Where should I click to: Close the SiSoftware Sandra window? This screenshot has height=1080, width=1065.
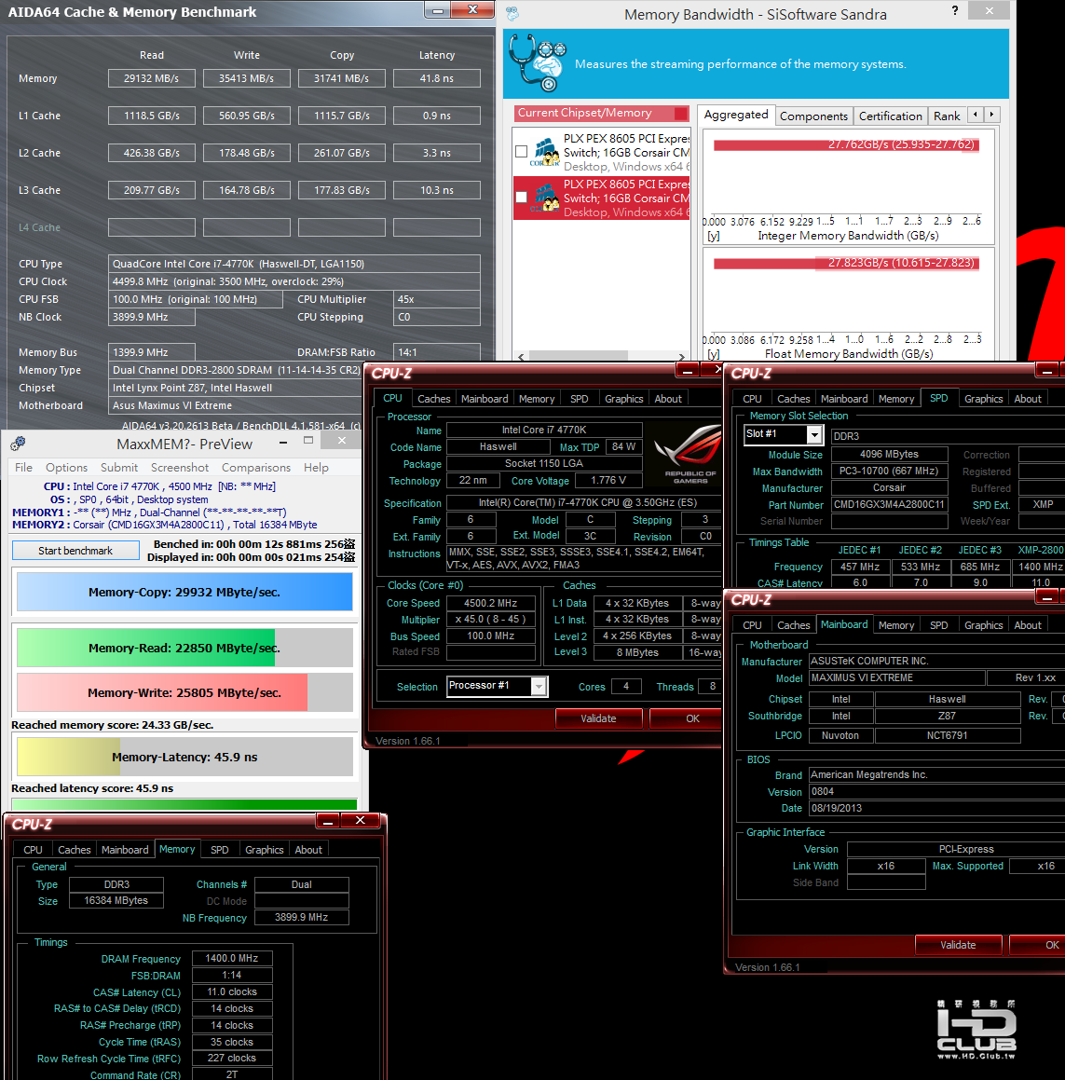coord(990,10)
